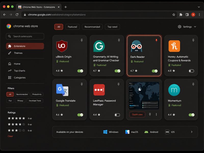Apply the Recommended filter chip in sidebar
Viewport: 204px width, 153px height.
click(x=22, y=94)
